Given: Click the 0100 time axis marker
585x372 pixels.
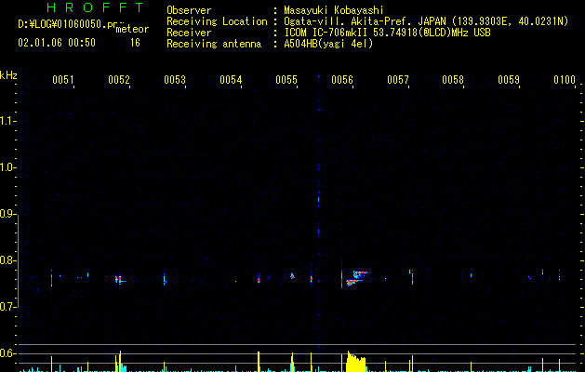Looking at the screenshot, I should click(x=565, y=80).
